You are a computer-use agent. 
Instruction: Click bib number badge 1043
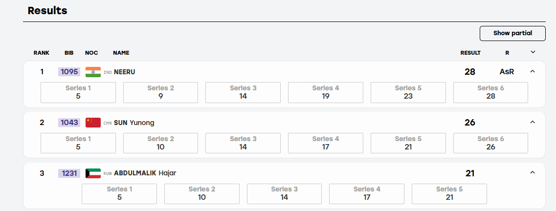click(x=69, y=123)
